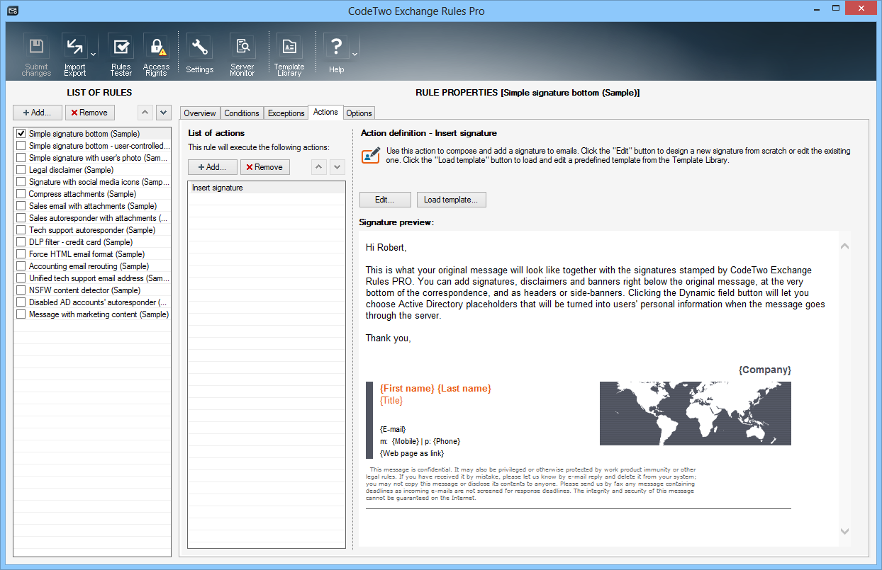The height and width of the screenshot is (570, 882).
Task: Click Remove button in List of Rules
Action: click(89, 112)
